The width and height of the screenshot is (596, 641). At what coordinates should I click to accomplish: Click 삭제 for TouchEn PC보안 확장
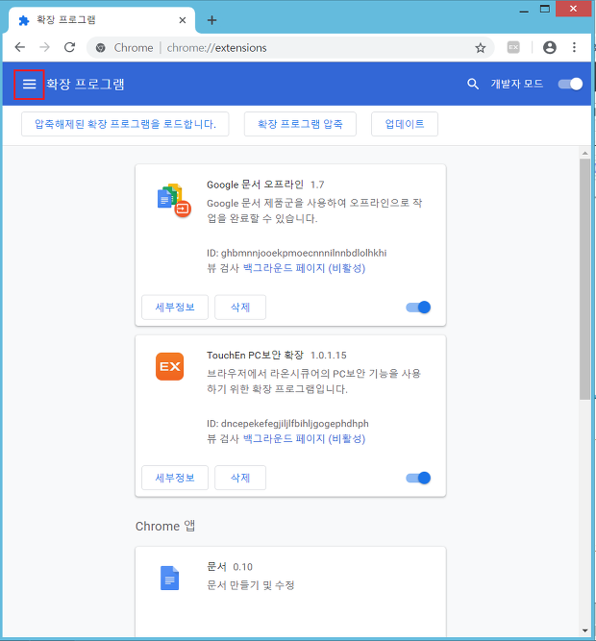click(240, 478)
